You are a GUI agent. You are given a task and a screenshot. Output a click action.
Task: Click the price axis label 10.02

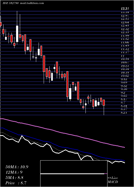[x=125, y=76]
